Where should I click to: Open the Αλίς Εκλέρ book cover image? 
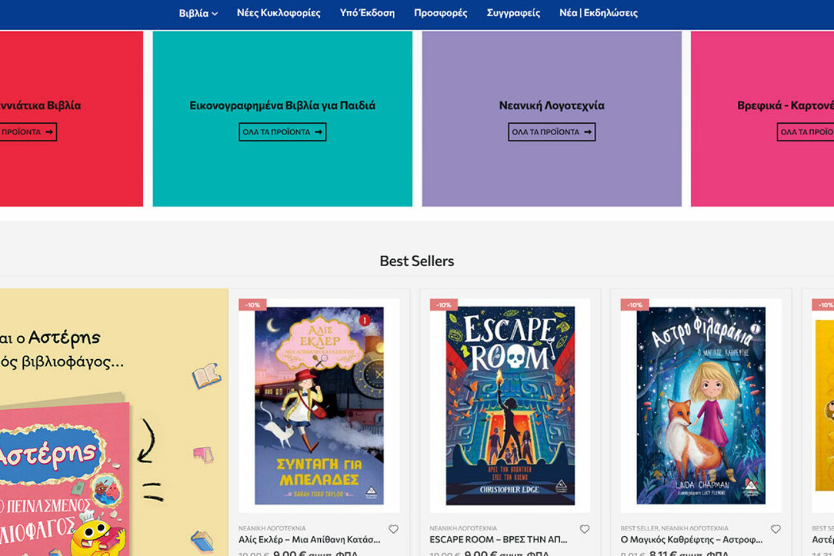point(319,405)
